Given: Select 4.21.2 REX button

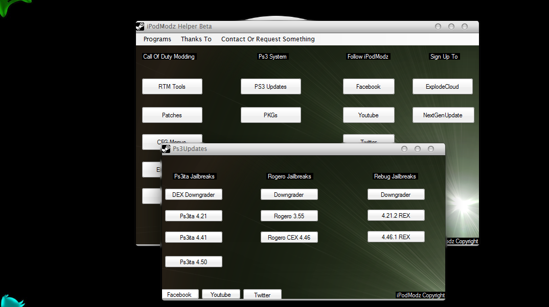Looking at the screenshot, I should [396, 216].
